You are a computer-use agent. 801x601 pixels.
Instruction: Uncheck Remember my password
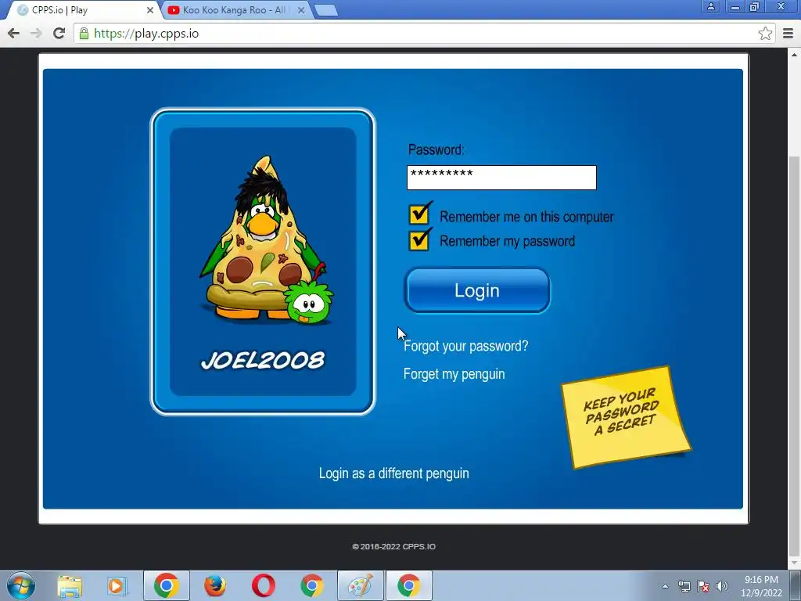[x=419, y=239]
